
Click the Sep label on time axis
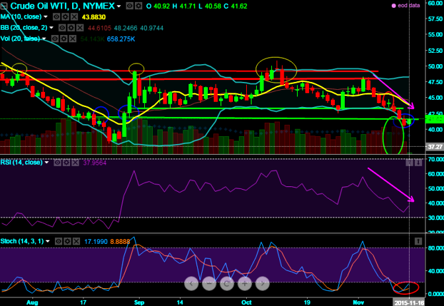pyautogui.click(x=140, y=303)
